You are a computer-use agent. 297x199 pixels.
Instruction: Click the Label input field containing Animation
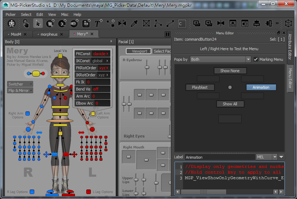(x=219, y=157)
